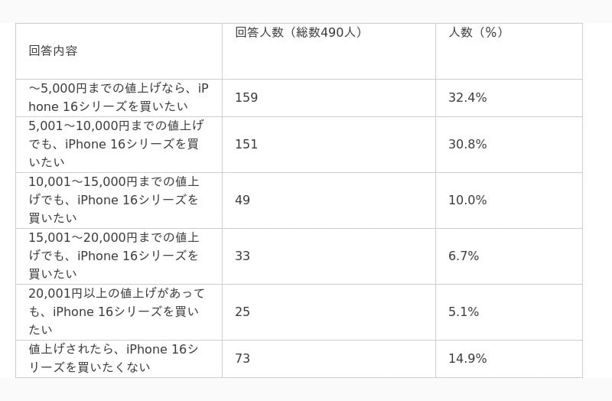Click the cell showing 159 respondents
Viewport: 612px width, 401px height.
click(329, 98)
